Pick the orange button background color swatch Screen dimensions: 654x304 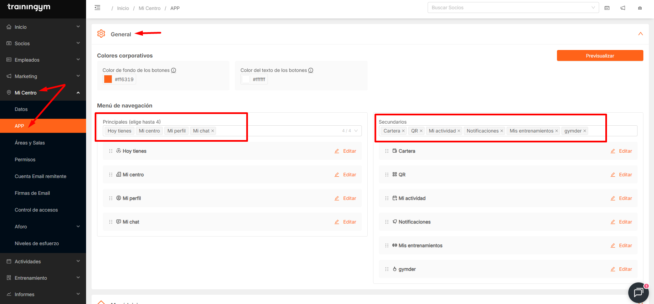pyautogui.click(x=108, y=79)
